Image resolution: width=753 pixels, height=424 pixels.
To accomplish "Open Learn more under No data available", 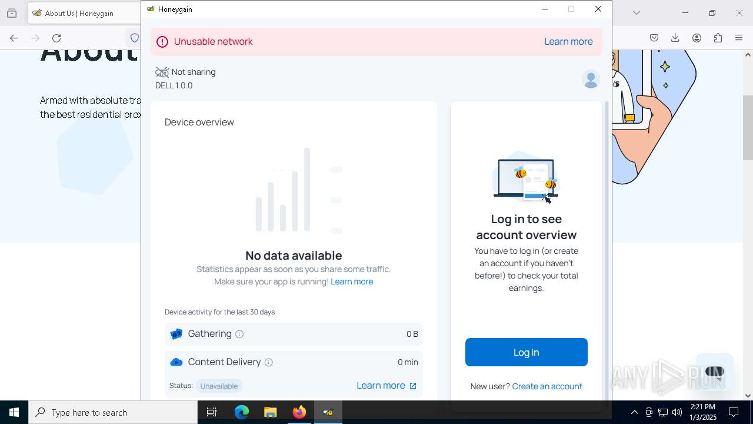I will click(x=352, y=281).
